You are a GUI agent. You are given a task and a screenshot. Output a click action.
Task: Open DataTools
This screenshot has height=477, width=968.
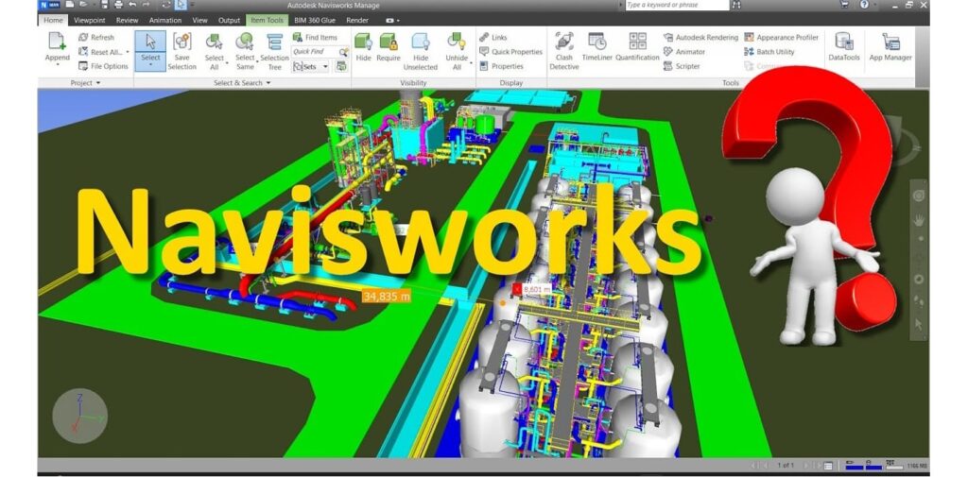click(844, 46)
